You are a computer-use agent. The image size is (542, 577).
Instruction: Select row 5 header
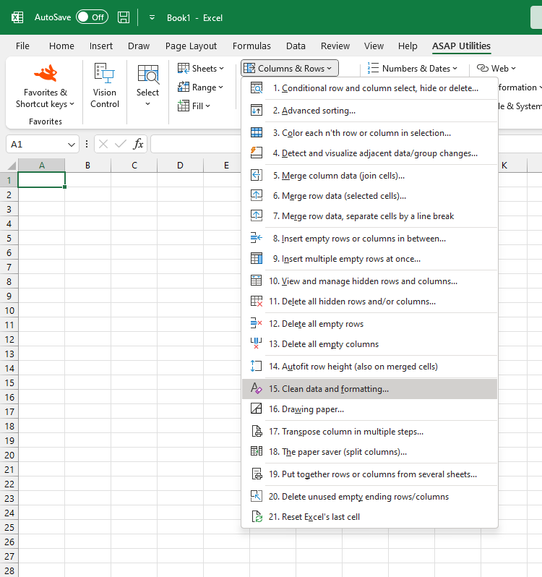pos(9,239)
